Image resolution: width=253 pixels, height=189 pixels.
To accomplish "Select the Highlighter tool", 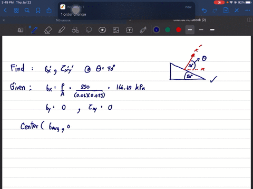I will coord(62,30).
